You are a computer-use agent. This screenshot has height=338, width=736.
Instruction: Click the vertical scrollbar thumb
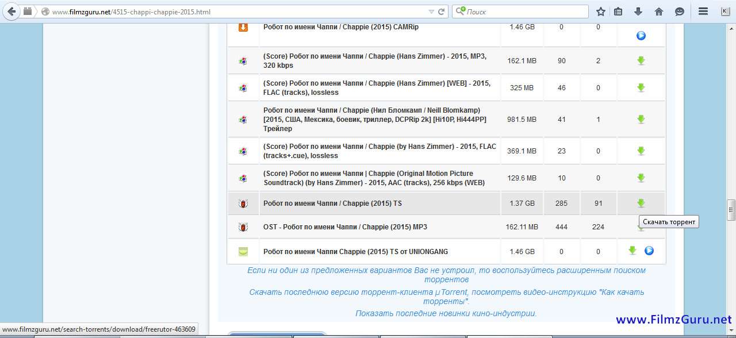(731, 210)
